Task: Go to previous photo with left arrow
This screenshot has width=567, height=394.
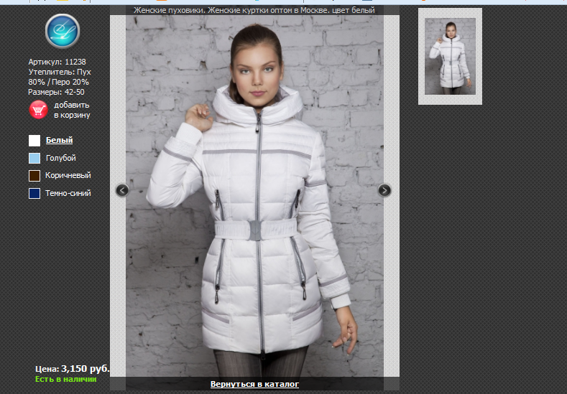Action: 122,190
